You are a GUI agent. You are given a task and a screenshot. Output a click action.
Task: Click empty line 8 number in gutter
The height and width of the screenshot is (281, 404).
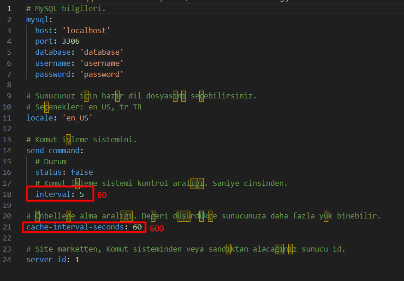click(9, 85)
